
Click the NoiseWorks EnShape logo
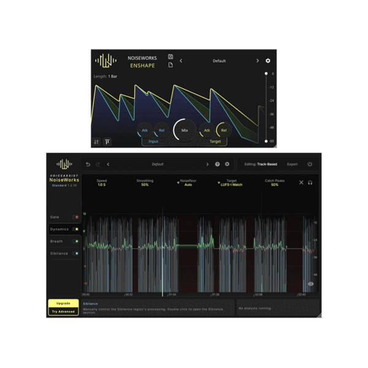pyautogui.click(x=105, y=61)
